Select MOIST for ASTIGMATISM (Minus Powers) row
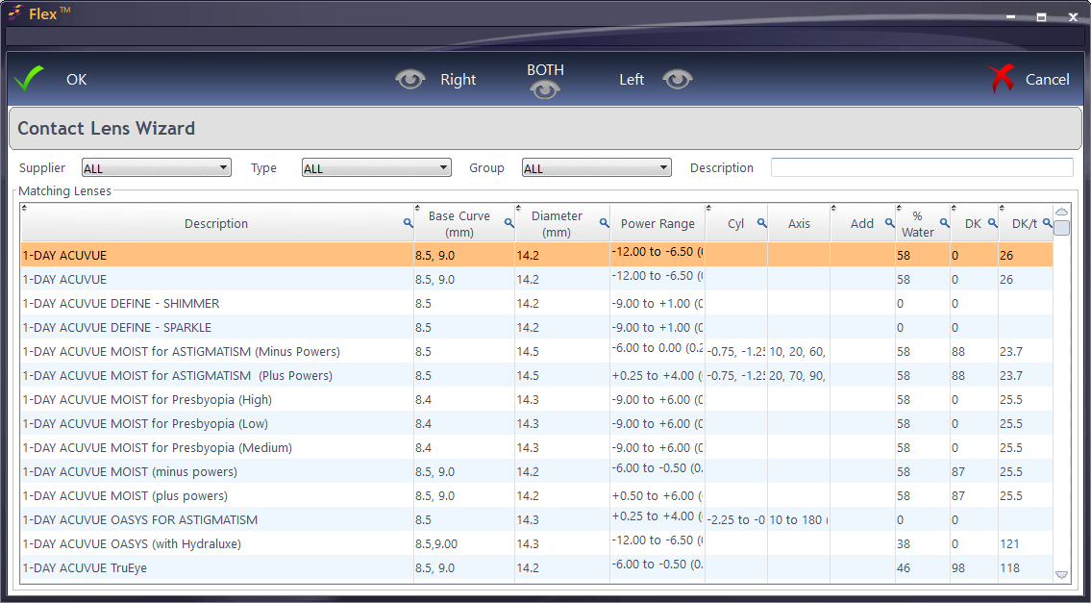Image resolution: width=1091 pixels, height=603 pixels. click(x=536, y=352)
